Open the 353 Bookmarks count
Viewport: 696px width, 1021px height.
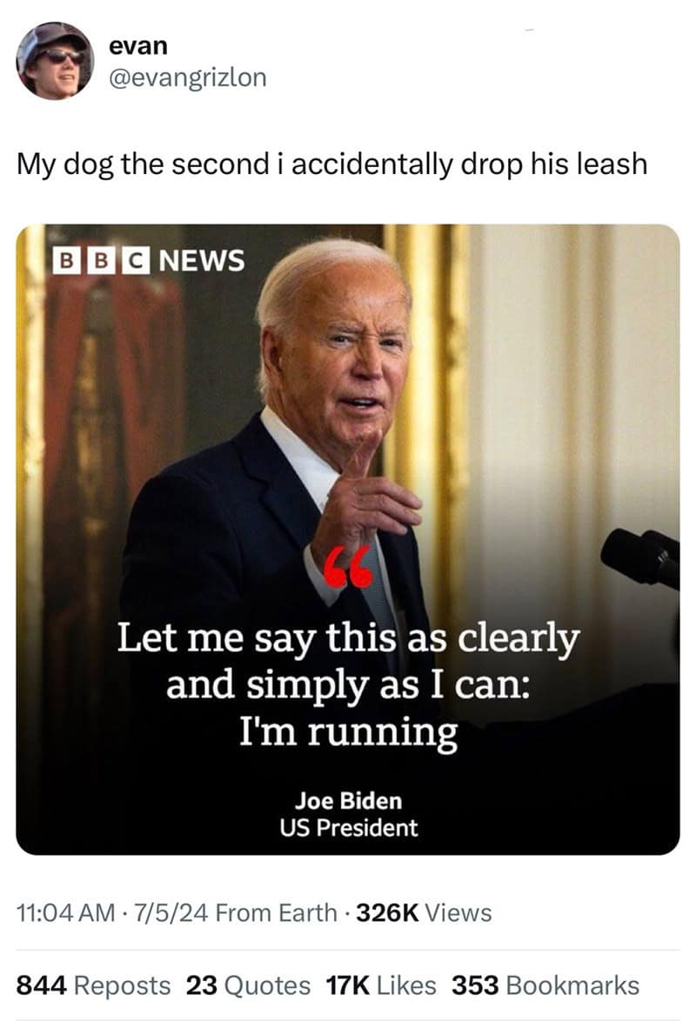pyautogui.click(x=545, y=985)
